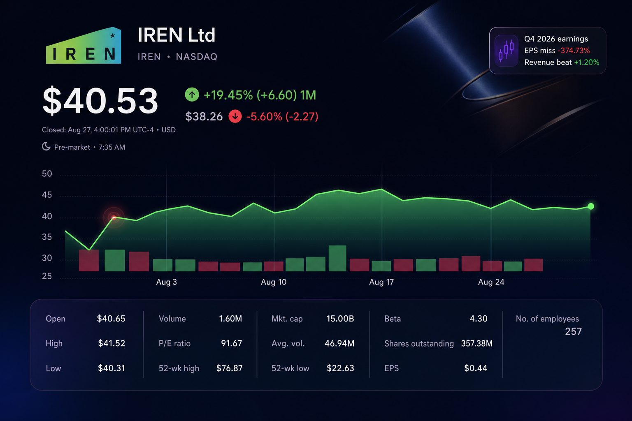
Task: Click the 50 y-axis label
Action: point(47,173)
